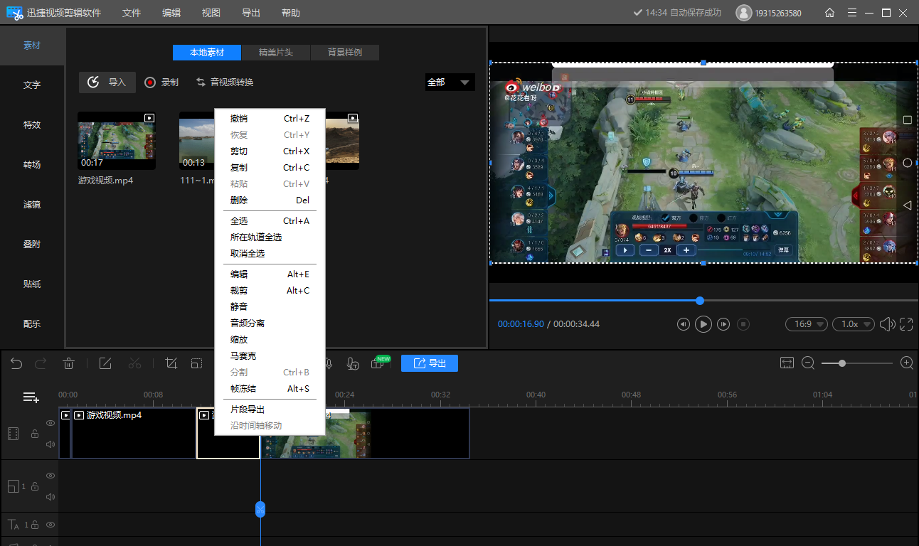The image size is (919, 546).
Task: Zoom in the timeline with plus magnifier
Action: pyautogui.click(x=907, y=363)
